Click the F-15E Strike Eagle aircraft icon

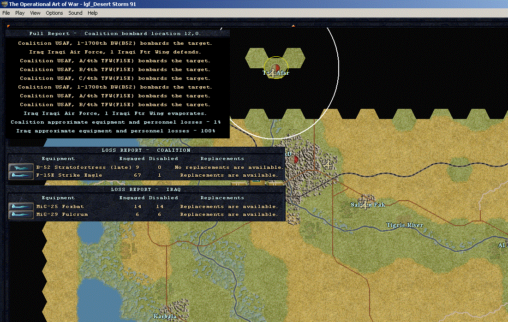tap(21, 175)
